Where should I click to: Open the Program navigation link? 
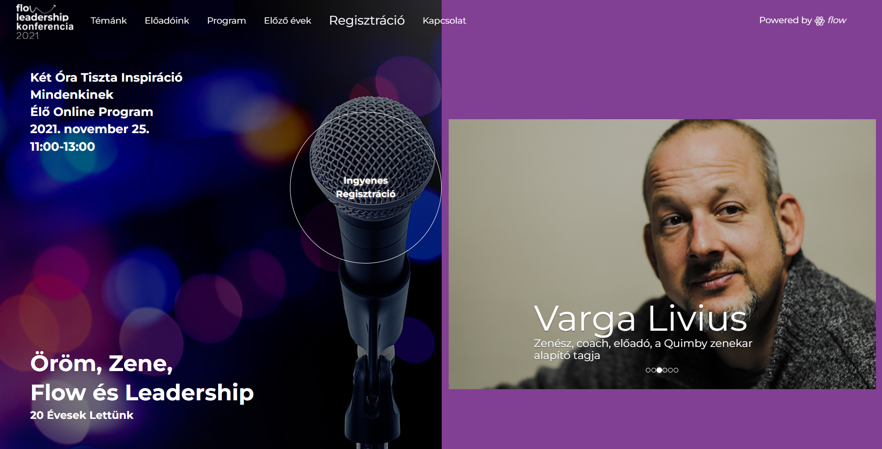tap(226, 21)
